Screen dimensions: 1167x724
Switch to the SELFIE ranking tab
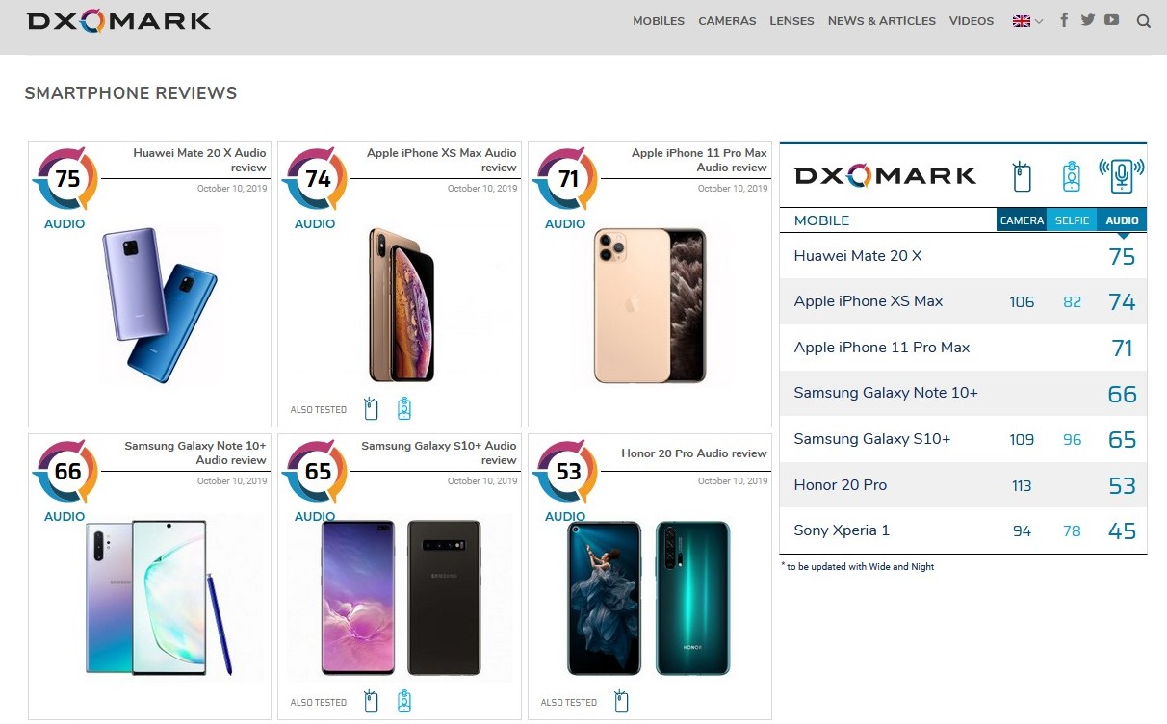pyautogui.click(x=1072, y=220)
